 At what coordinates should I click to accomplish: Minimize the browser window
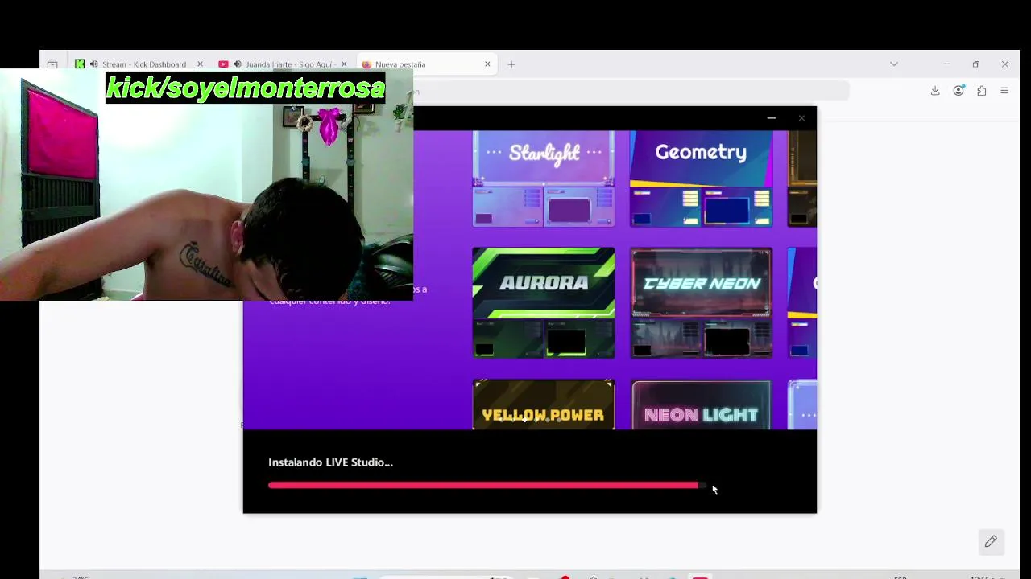point(946,64)
